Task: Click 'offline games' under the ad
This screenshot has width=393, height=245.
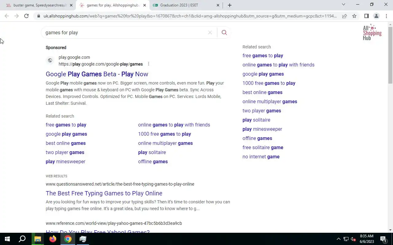Action: point(153,161)
